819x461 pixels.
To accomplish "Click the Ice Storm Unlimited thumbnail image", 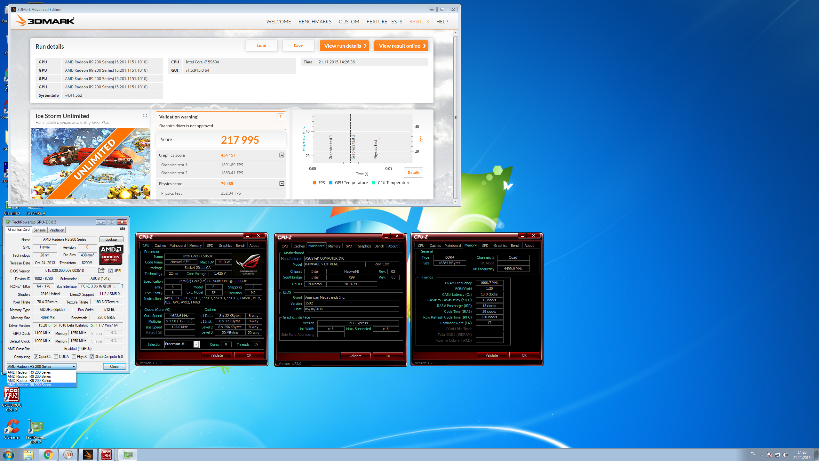I will 91,163.
